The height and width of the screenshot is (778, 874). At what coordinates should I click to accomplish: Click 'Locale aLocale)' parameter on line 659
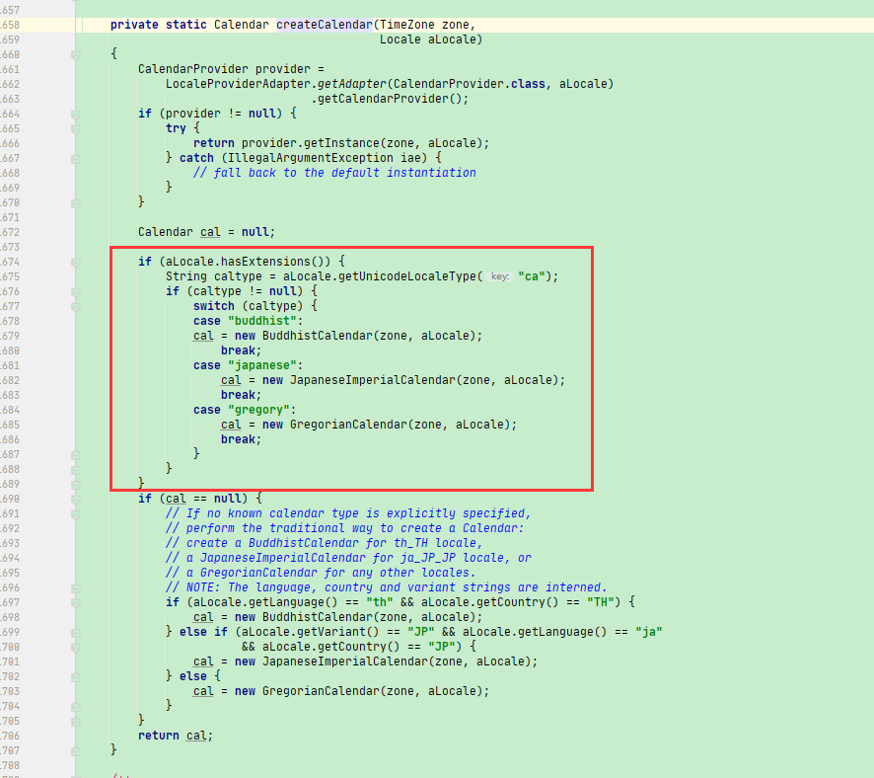pos(431,39)
